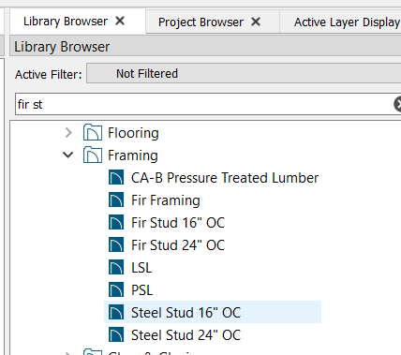Screen dimensions: 401x355
Task: Expand the Flooring folder
Action: [68, 133]
